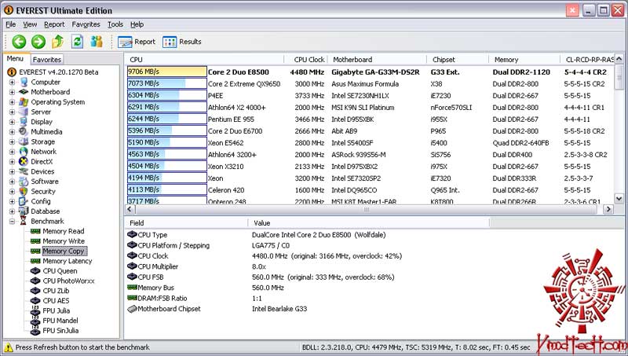Image resolution: width=628 pixels, height=356 pixels.
Task: Expand the Operating System node
Action: coord(12,102)
